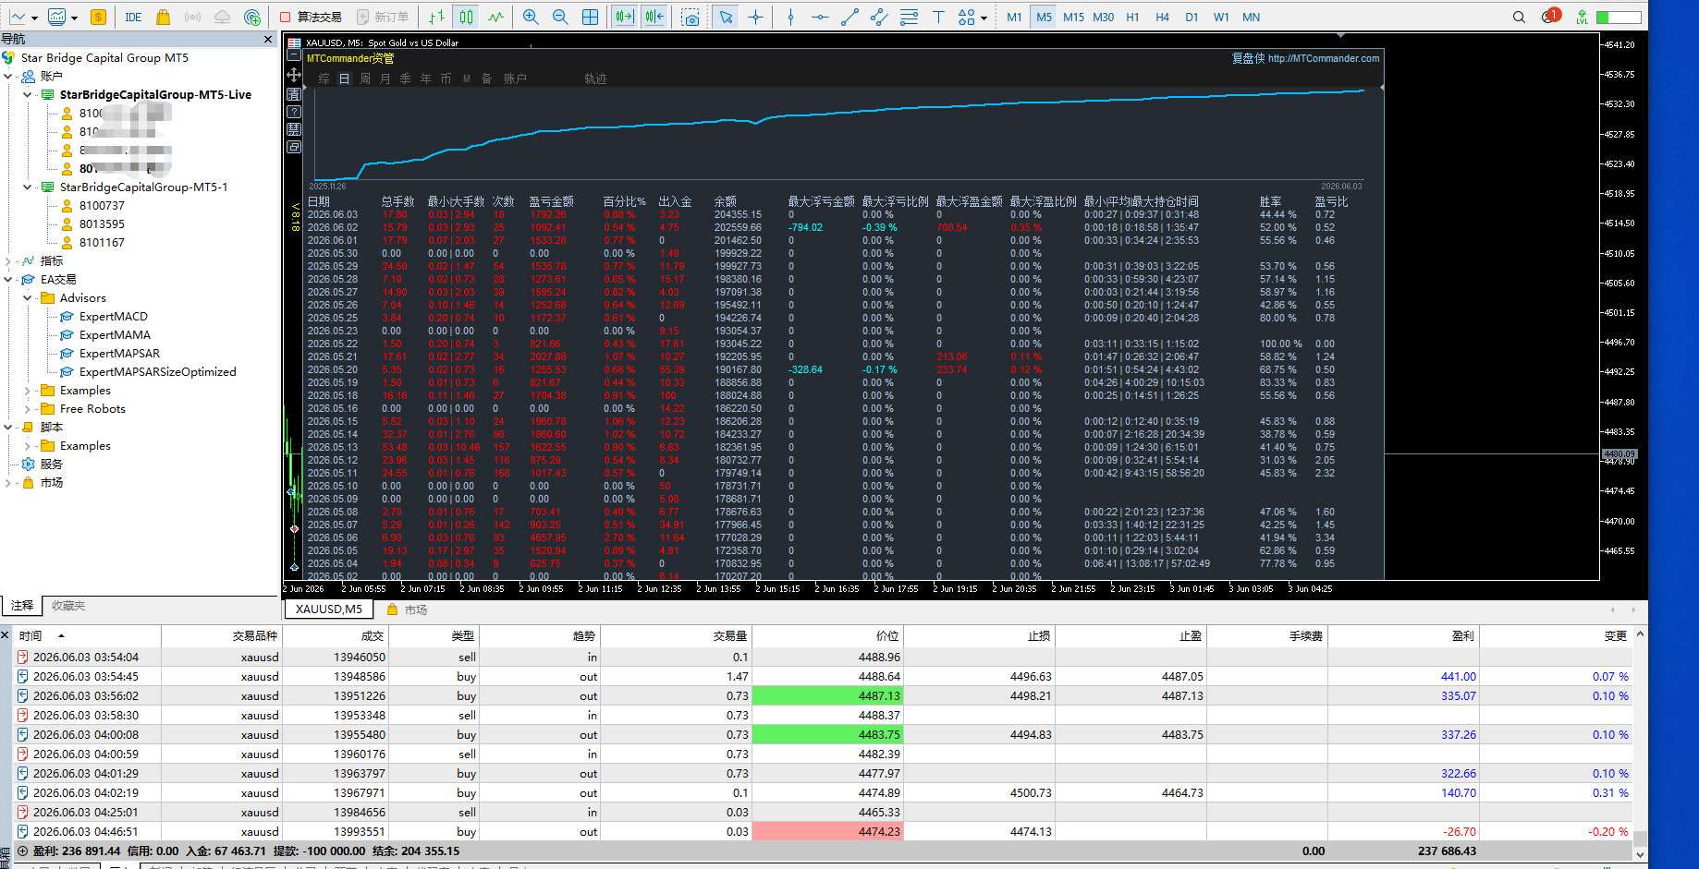Switch chart to candlestick mode
This screenshot has width=1699, height=869.
click(466, 17)
